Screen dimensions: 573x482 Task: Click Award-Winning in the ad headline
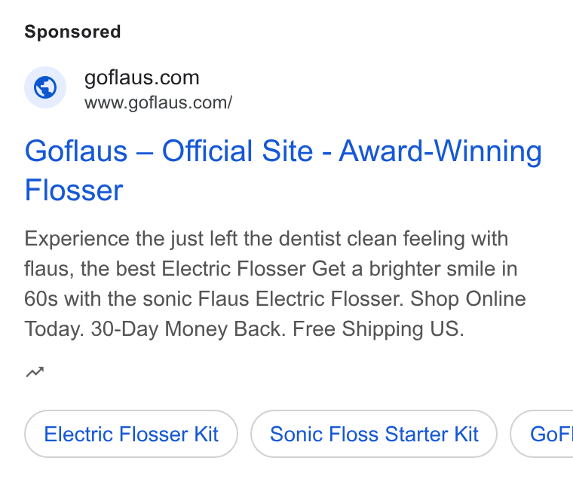tap(440, 151)
